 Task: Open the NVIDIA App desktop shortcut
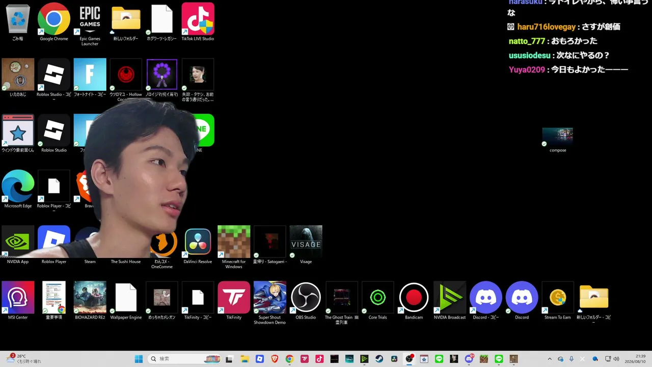tap(18, 245)
